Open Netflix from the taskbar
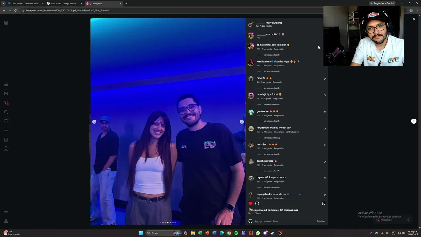The width and height of the screenshot is (421, 237). [251, 233]
